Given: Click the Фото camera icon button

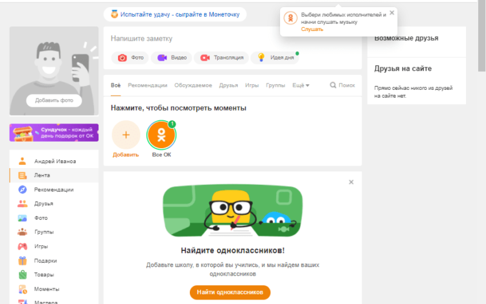Looking at the screenshot, I should (x=131, y=58).
